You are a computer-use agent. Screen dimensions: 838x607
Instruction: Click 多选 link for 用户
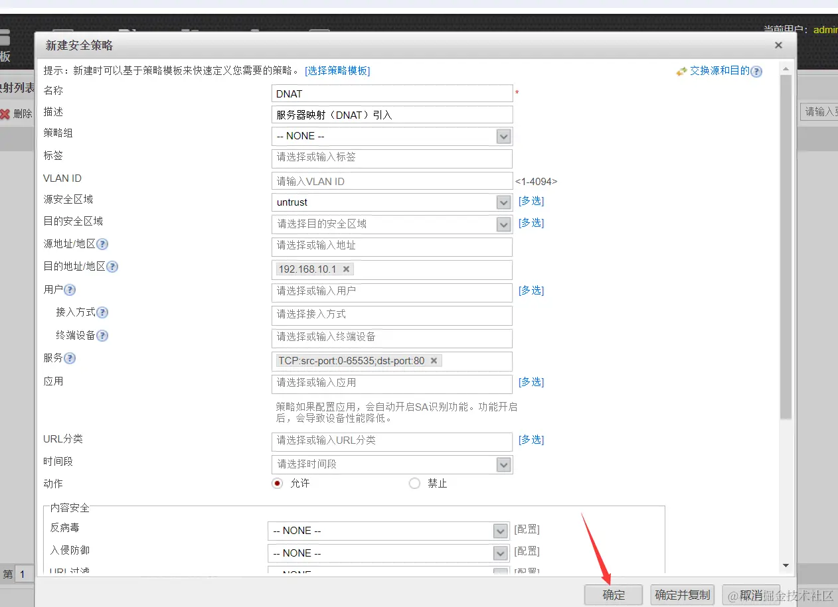531,291
